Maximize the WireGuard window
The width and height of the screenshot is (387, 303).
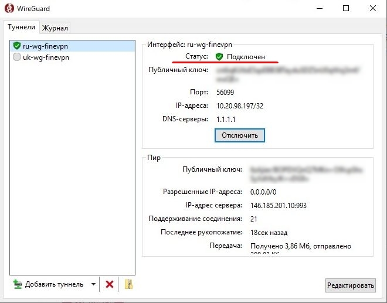click(346, 8)
